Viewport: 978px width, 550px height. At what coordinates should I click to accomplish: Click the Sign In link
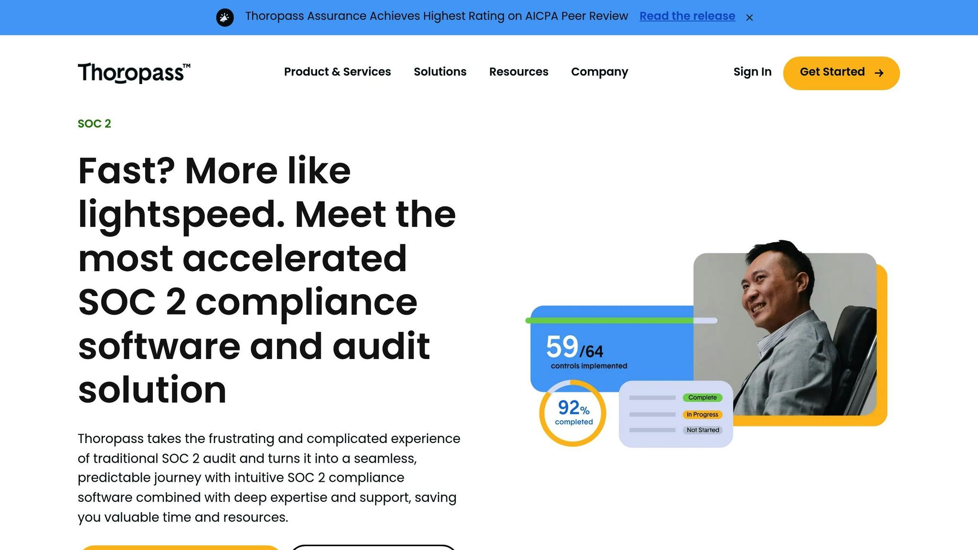coord(752,72)
